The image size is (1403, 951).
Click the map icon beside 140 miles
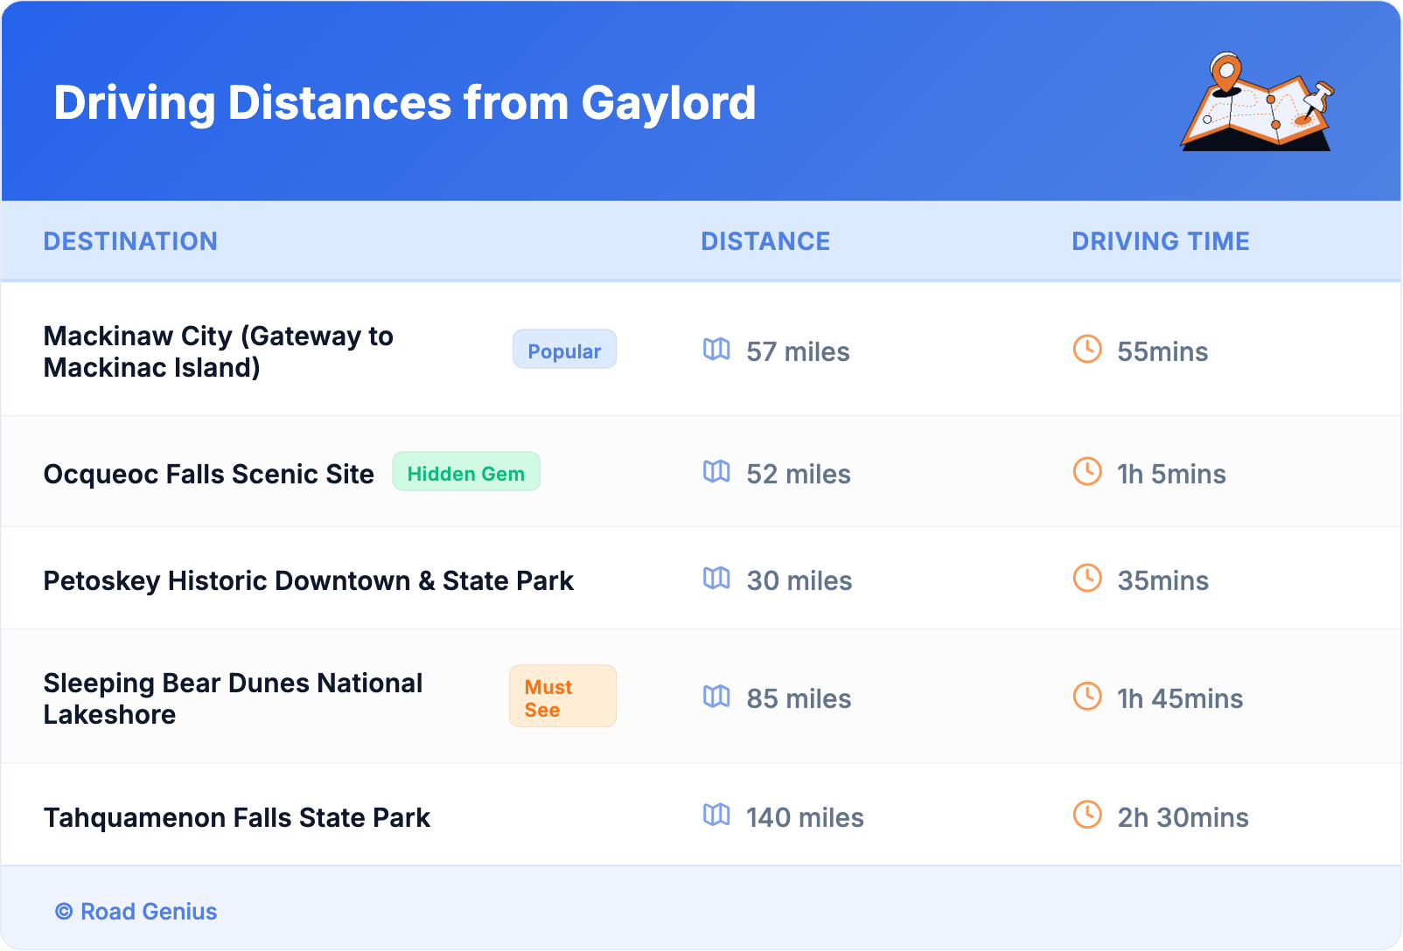click(x=716, y=816)
